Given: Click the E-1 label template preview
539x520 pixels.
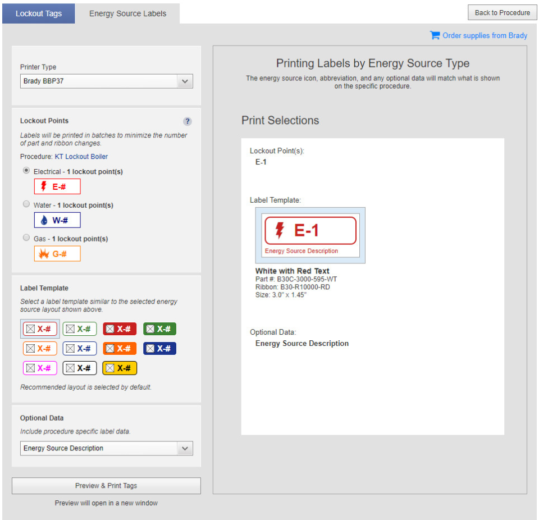Looking at the screenshot, I should click(310, 235).
